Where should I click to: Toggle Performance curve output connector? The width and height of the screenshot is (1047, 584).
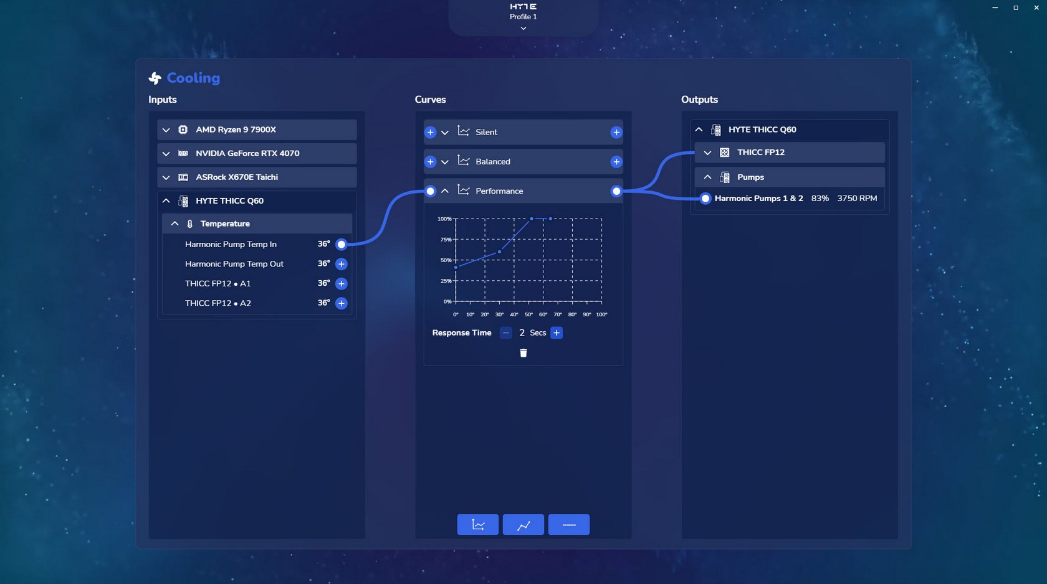(616, 191)
